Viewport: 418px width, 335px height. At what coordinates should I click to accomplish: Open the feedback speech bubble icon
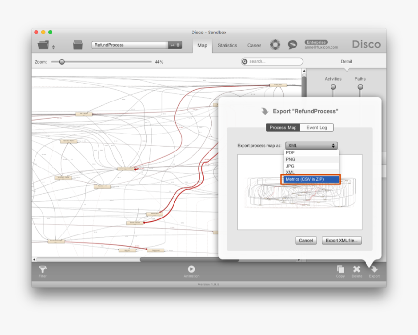click(293, 45)
